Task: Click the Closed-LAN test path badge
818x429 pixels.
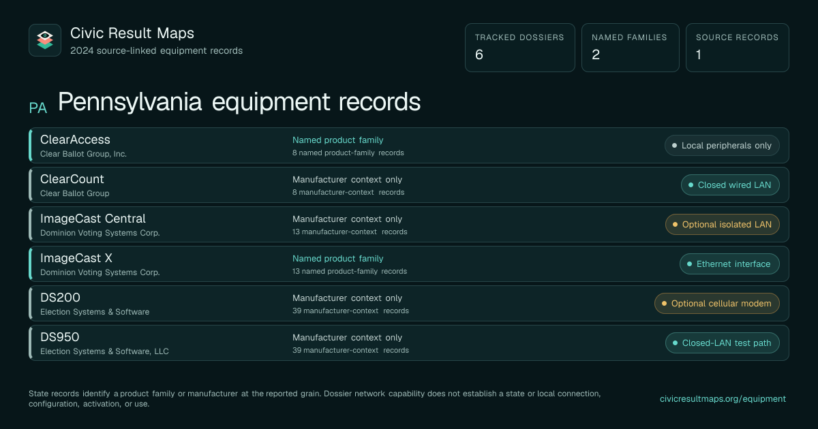Action: (723, 343)
